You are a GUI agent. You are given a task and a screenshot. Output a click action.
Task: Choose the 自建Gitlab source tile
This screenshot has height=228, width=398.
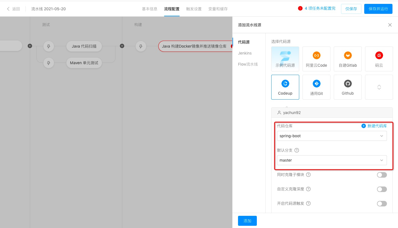[348, 59]
